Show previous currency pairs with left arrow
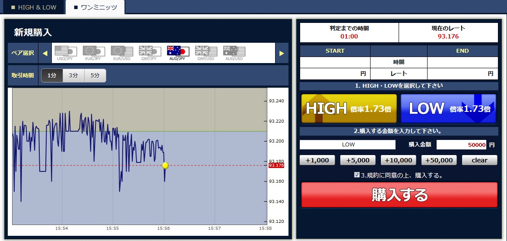The image size is (507, 241). pos(45,53)
